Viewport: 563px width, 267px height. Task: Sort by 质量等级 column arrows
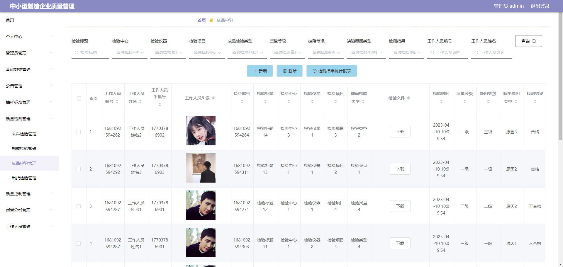pyautogui.click(x=465, y=101)
